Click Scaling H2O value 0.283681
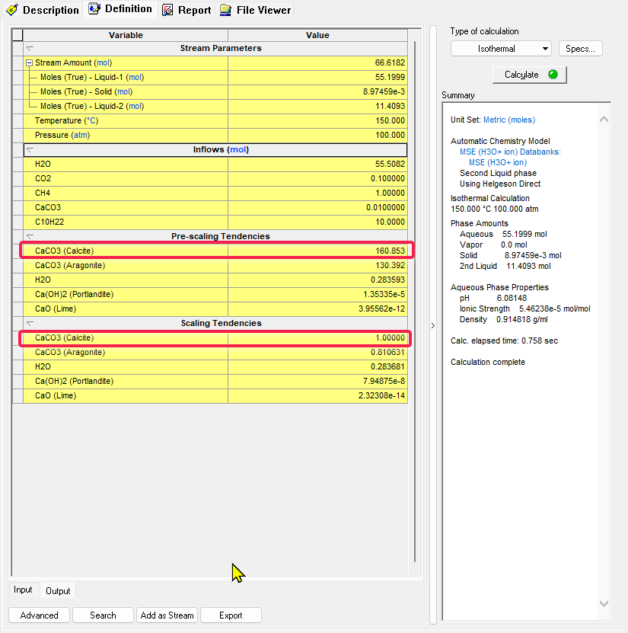 point(318,366)
